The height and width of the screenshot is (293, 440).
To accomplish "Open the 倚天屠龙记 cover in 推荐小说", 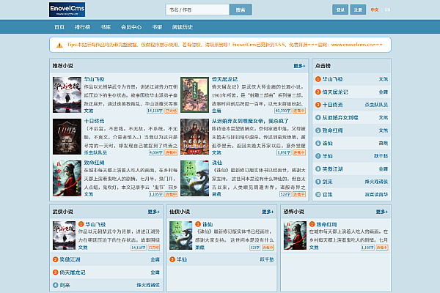I will point(195,94).
